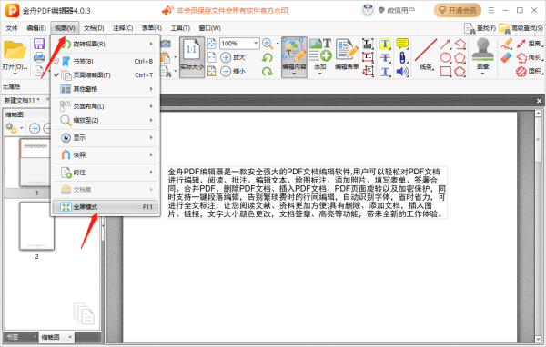The image size is (546, 347).
Task: Select the 线条 red line tool
Action: pyautogui.click(x=426, y=51)
